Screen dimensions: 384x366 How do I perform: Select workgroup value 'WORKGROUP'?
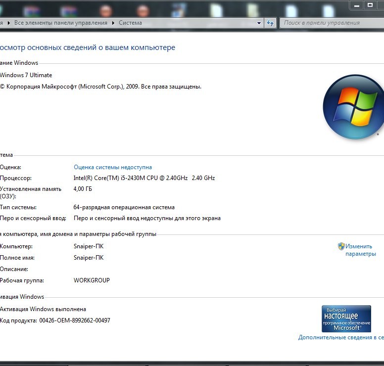[92, 280]
